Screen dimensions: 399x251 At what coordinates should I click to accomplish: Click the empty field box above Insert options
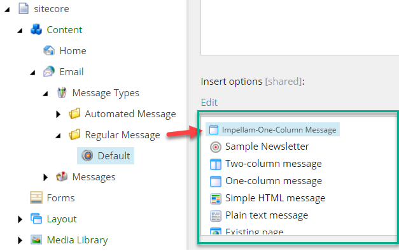tap(300, 27)
